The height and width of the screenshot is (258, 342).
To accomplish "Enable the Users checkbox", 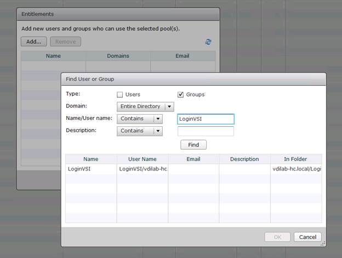I will 119,95.
